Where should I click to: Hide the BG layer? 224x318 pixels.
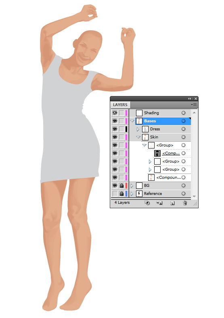(x=115, y=186)
